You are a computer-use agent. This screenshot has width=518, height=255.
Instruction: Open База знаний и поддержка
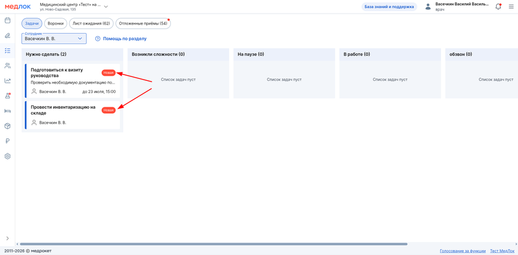point(389,6)
